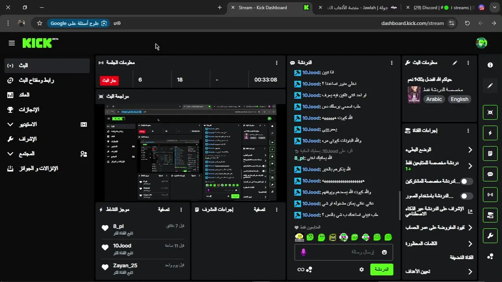The height and width of the screenshot is (282, 502).
Task: Click the stream preview thumbnail
Action: pyautogui.click(x=191, y=152)
